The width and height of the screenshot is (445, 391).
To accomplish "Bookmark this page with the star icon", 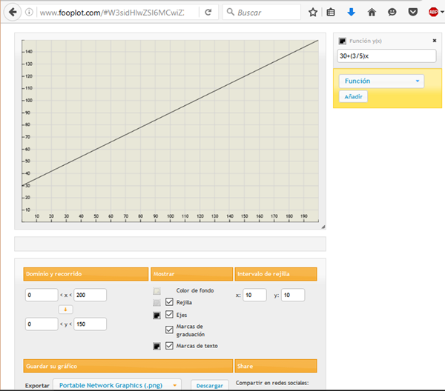I will (313, 13).
